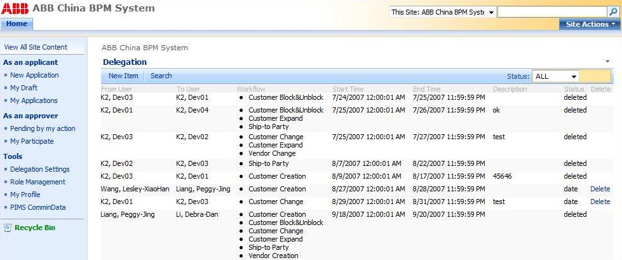The height and width of the screenshot is (260, 622).
Task: Click To User 'Liang, Peggy-Jing'
Action: [x=203, y=189]
